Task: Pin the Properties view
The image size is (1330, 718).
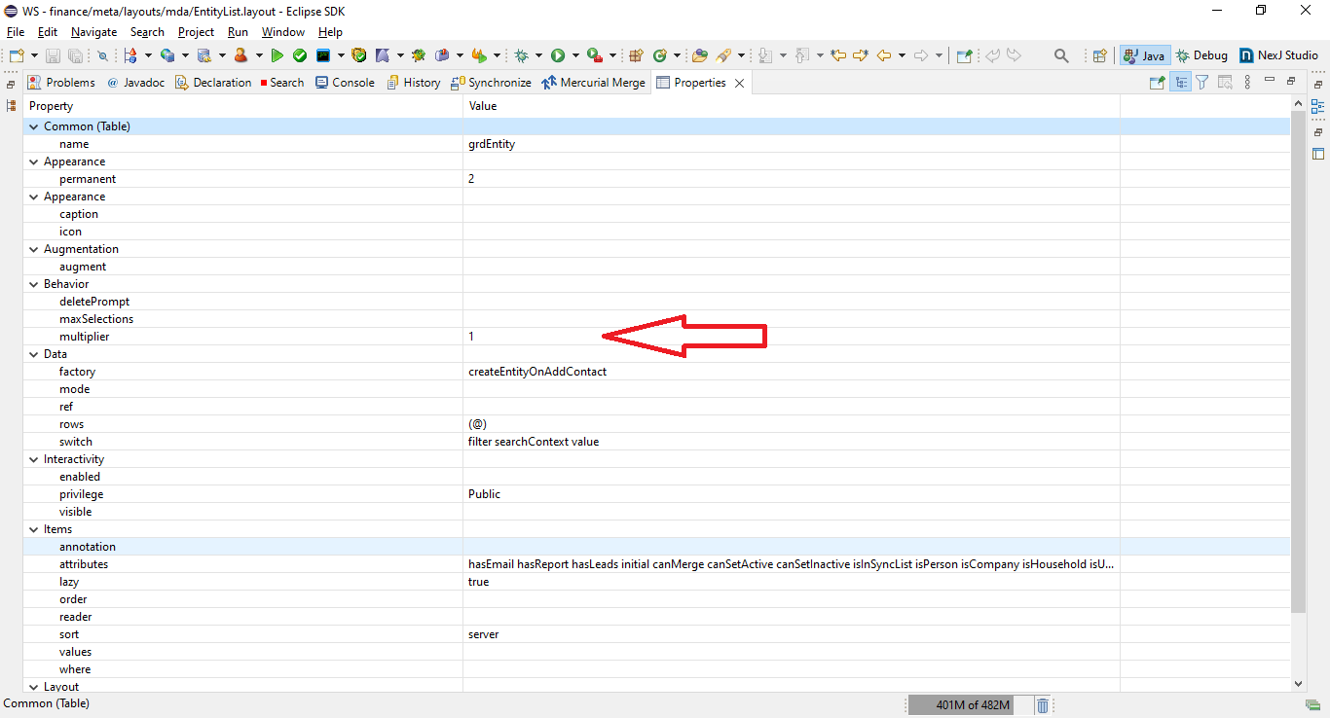Action: tap(1156, 82)
